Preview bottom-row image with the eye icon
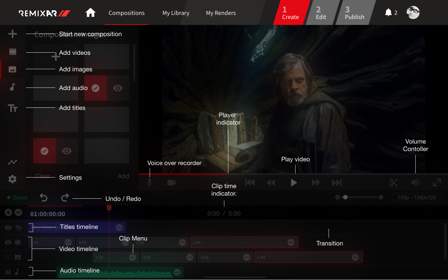Screen dimensions: 448x280 pyautogui.click(x=67, y=151)
